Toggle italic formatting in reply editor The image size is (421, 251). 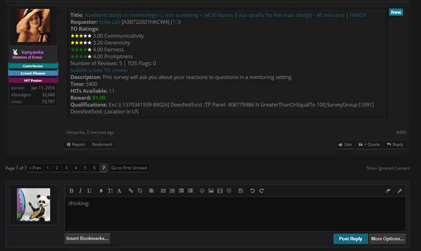click(x=80, y=191)
